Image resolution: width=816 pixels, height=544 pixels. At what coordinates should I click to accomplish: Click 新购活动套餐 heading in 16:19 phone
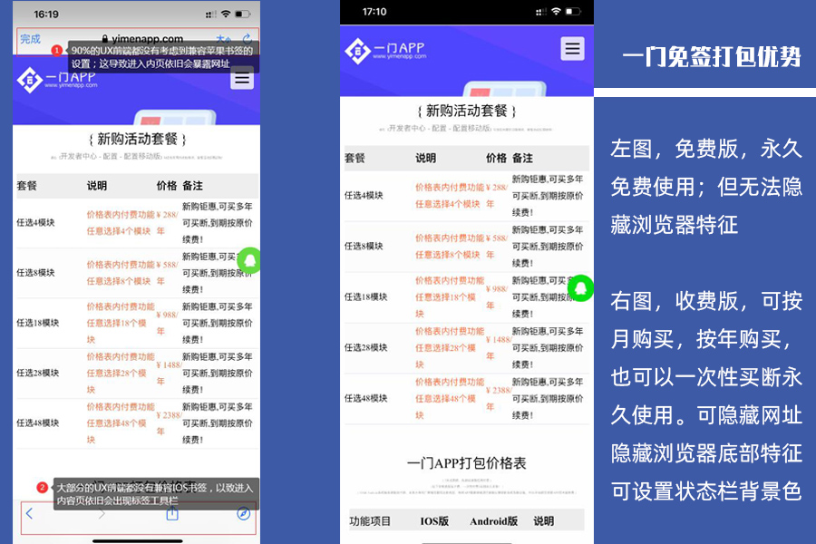138,139
